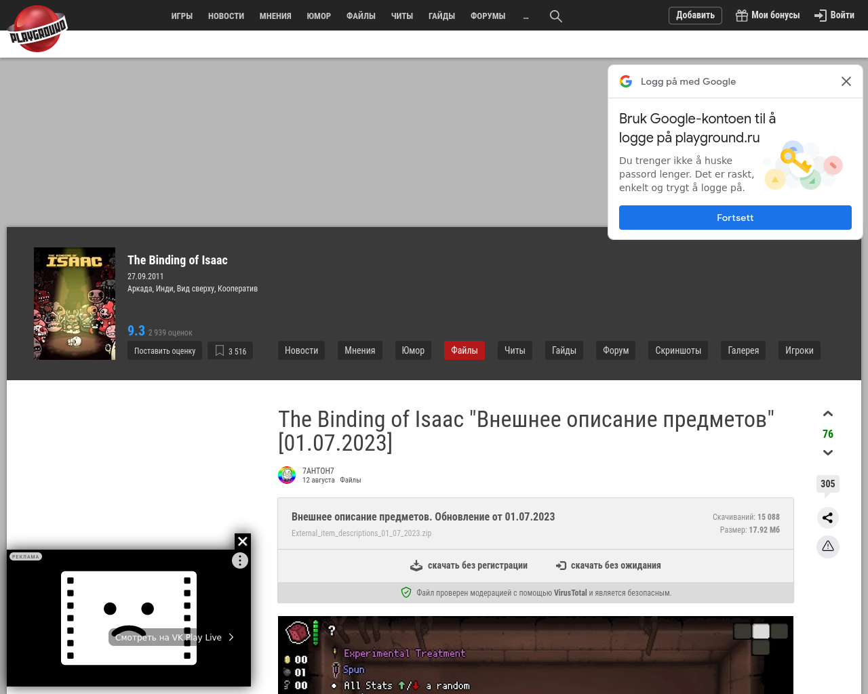This screenshot has width=868, height=694.
Task: Open the VirusTotal link
Action: coord(570,593)
